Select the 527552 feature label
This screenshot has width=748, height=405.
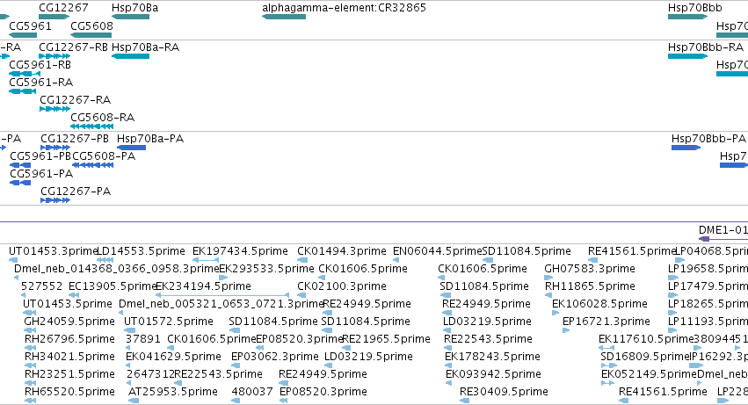pos(41,286)
